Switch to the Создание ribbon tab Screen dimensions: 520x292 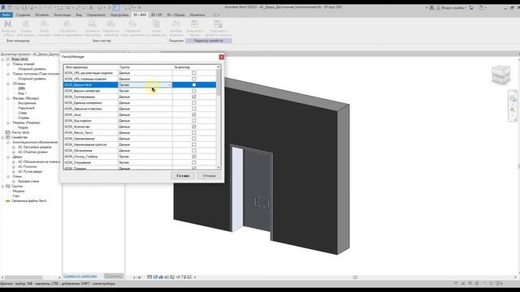click(x=23, y=15)
